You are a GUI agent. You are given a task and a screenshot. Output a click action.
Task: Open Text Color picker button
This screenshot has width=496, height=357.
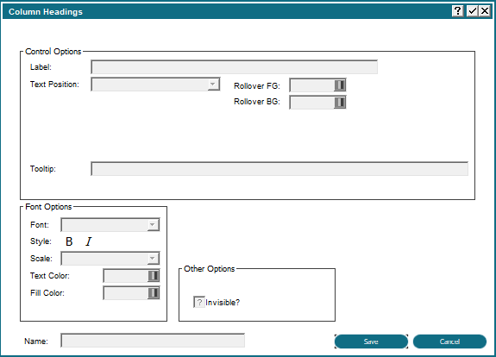coord(154,276)
